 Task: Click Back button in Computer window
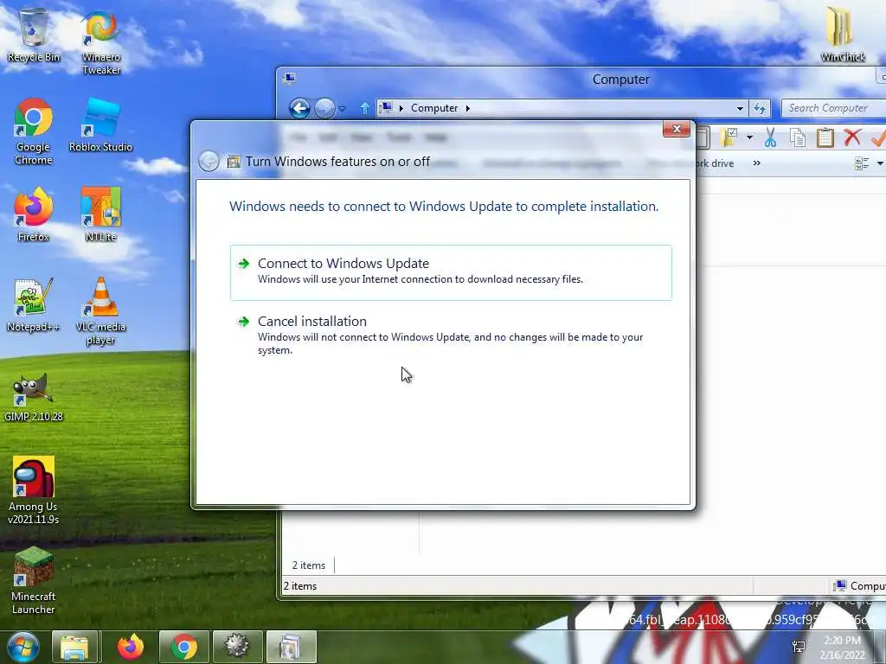299,108
